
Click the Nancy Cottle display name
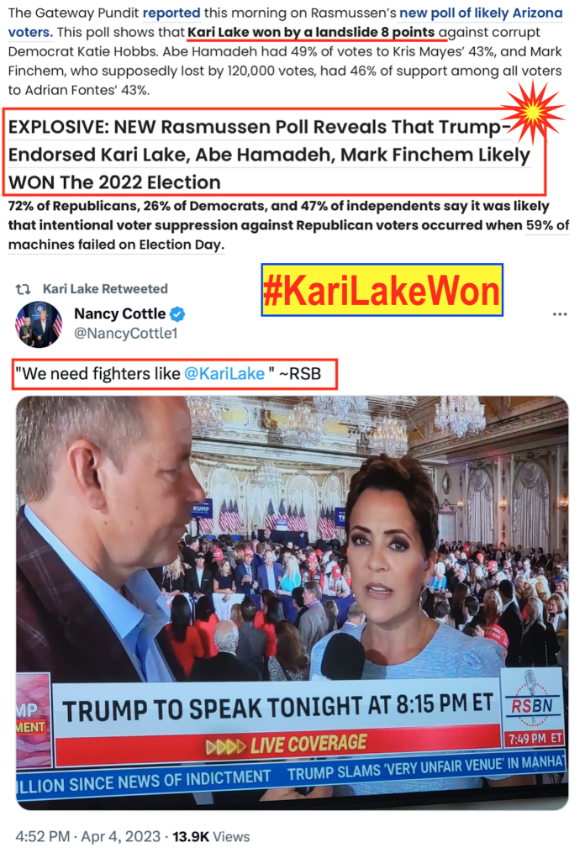(119, 314)
